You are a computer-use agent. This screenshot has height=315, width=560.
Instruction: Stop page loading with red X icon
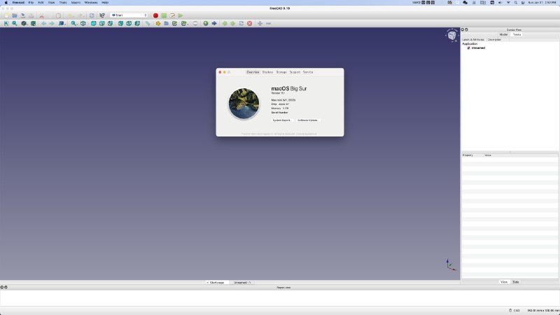250,24
